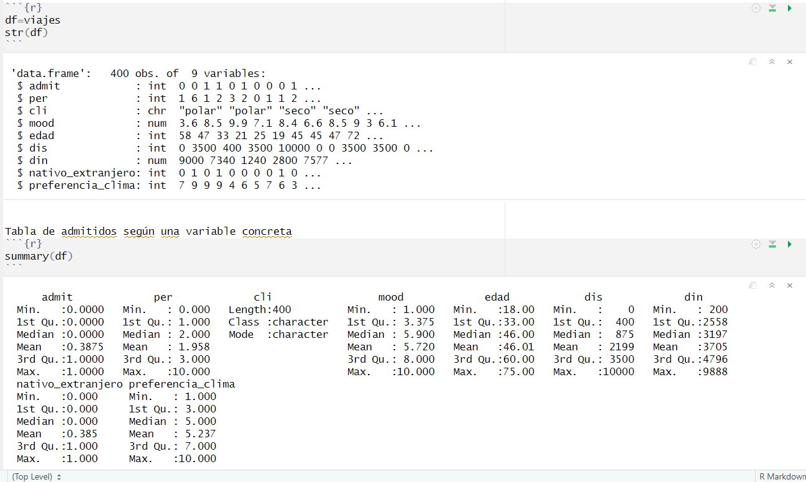
Task: Place cursor on the summary(df) code line
Action: [39, 256]
